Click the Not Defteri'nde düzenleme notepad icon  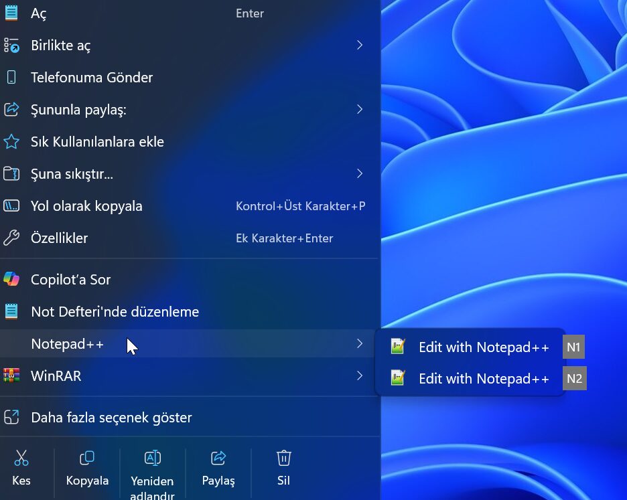11,311
